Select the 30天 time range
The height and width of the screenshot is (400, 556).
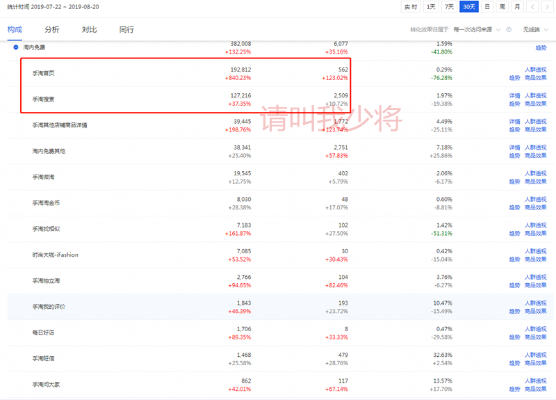[x=469, y=7]
